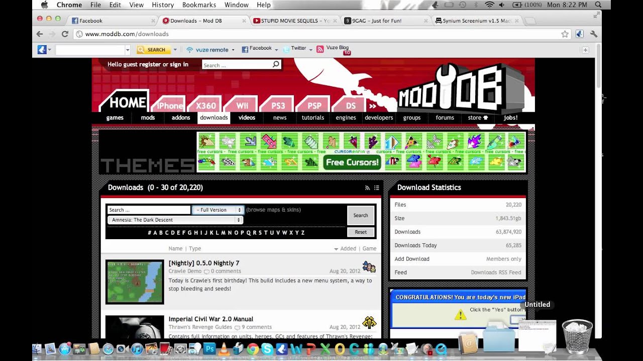The height and width of the screenshot is (361, 643).
Task: Open Microsoft Word in the dock
Action: [296, 349]
